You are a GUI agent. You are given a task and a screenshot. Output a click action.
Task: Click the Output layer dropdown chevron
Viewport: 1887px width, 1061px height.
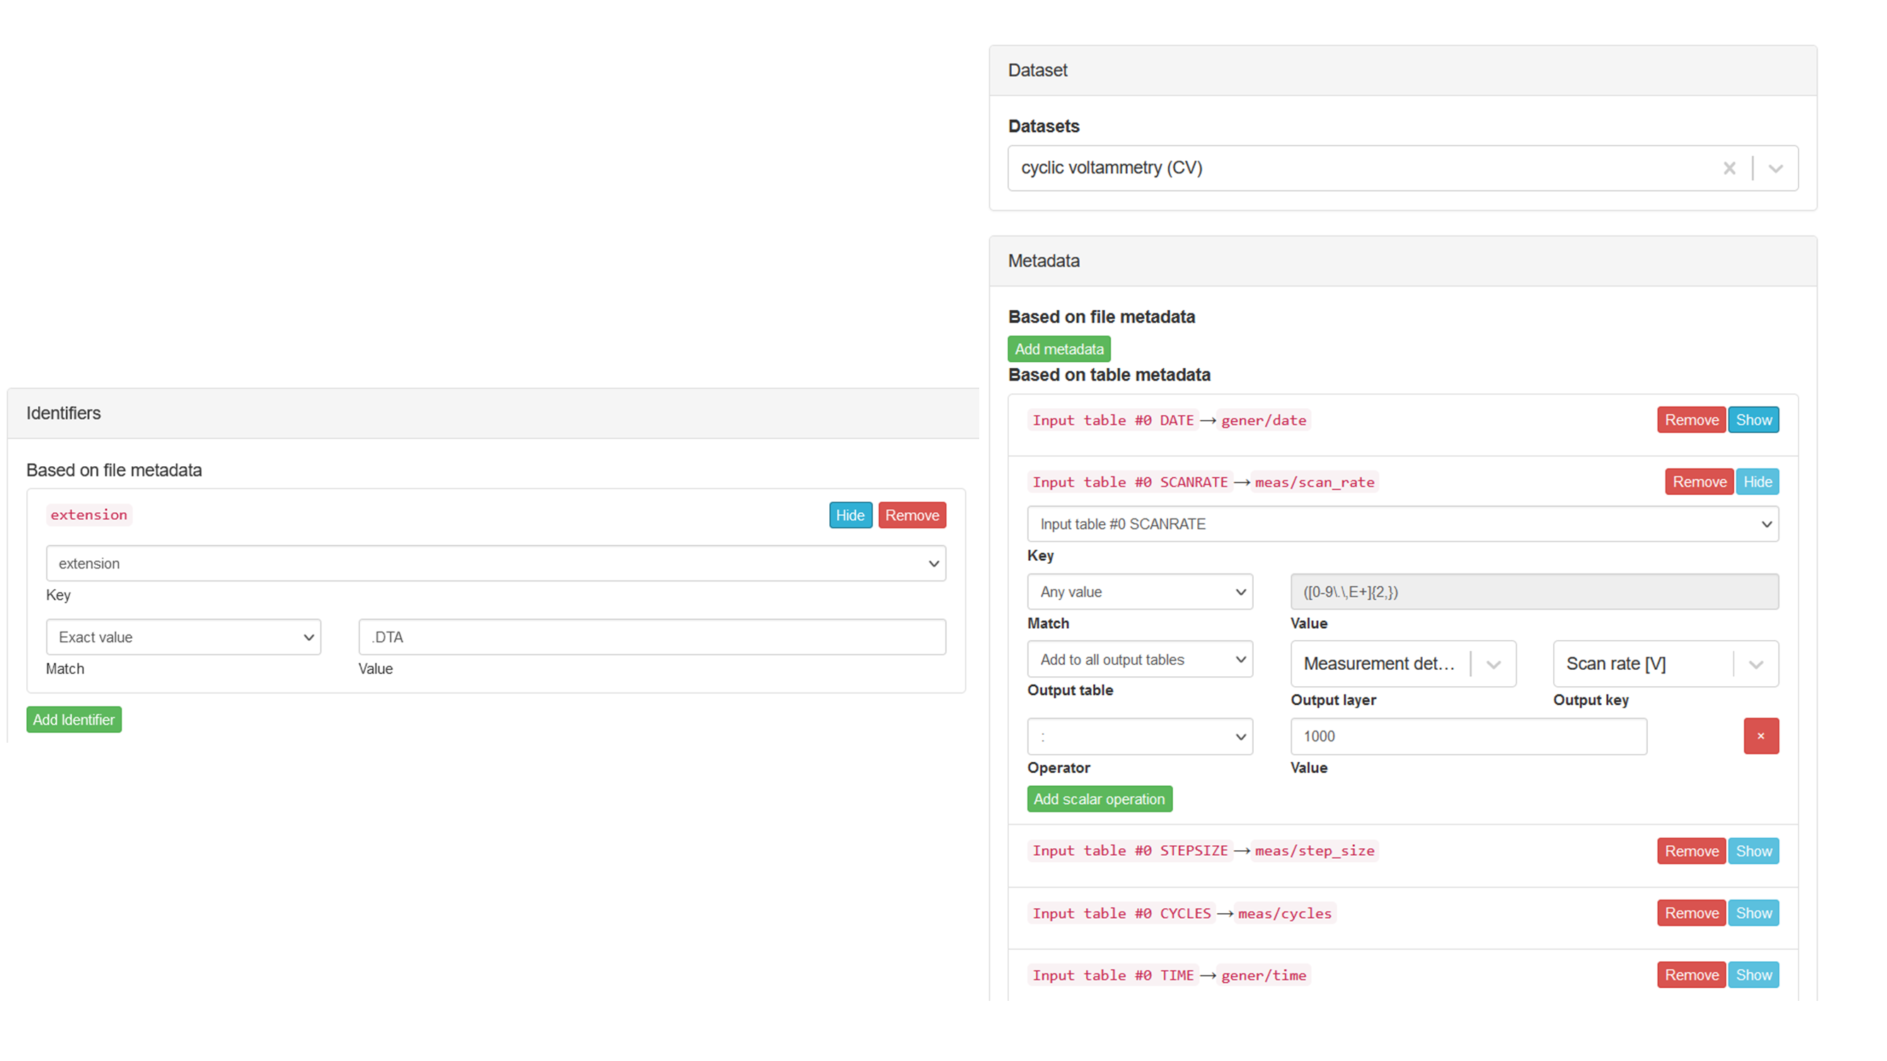point(1494,663)
